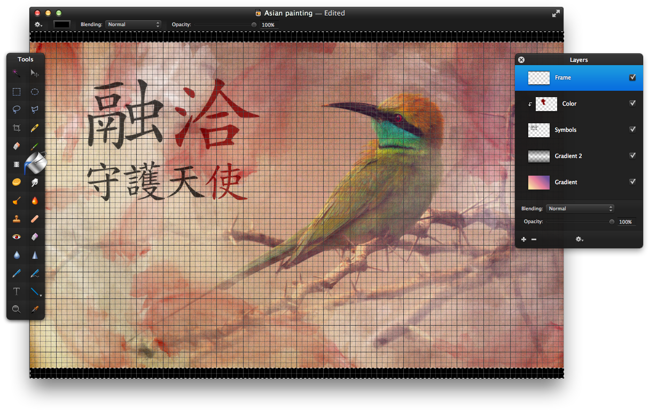
Task: Add a new layer with plus button
Action: point(523,239)
